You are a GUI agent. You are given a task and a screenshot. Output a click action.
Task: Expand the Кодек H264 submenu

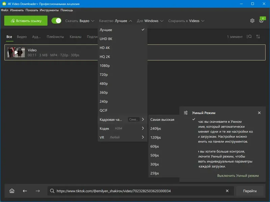click(122, 128)
